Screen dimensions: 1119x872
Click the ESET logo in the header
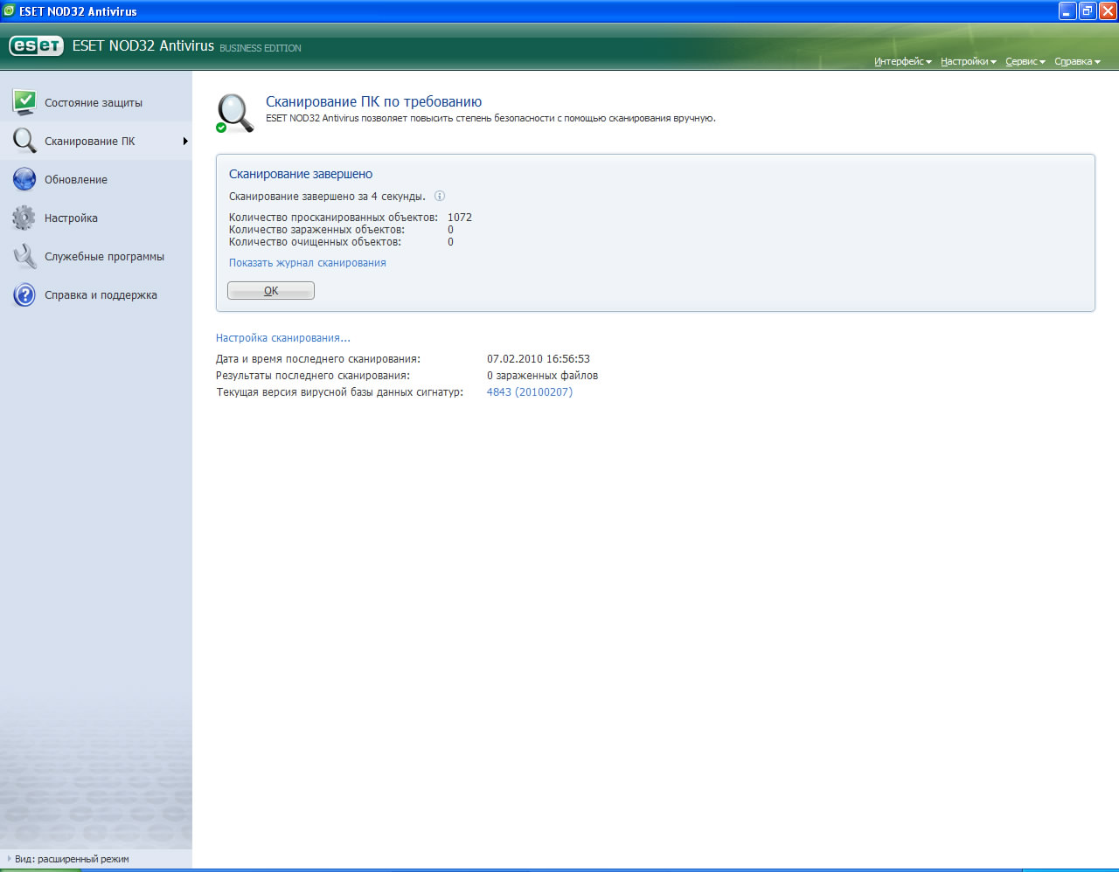(36, 45)
